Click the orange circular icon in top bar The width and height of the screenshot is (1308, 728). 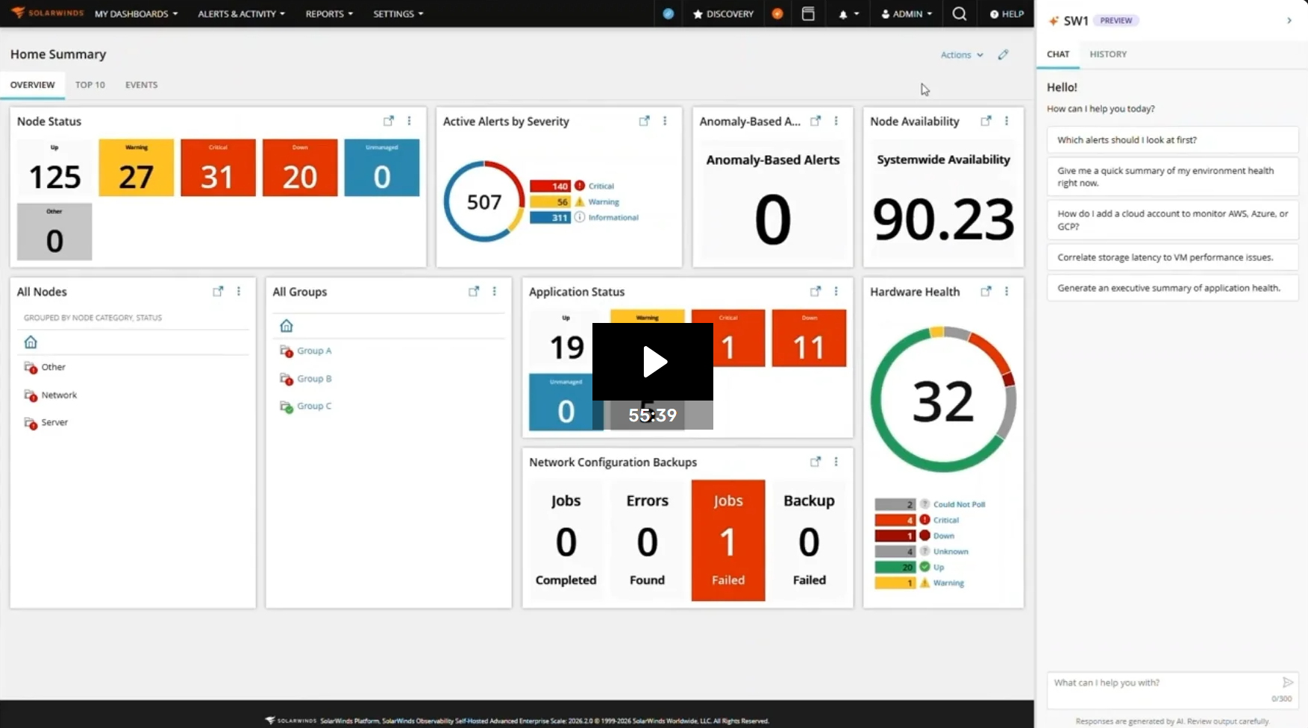[777, 13]
